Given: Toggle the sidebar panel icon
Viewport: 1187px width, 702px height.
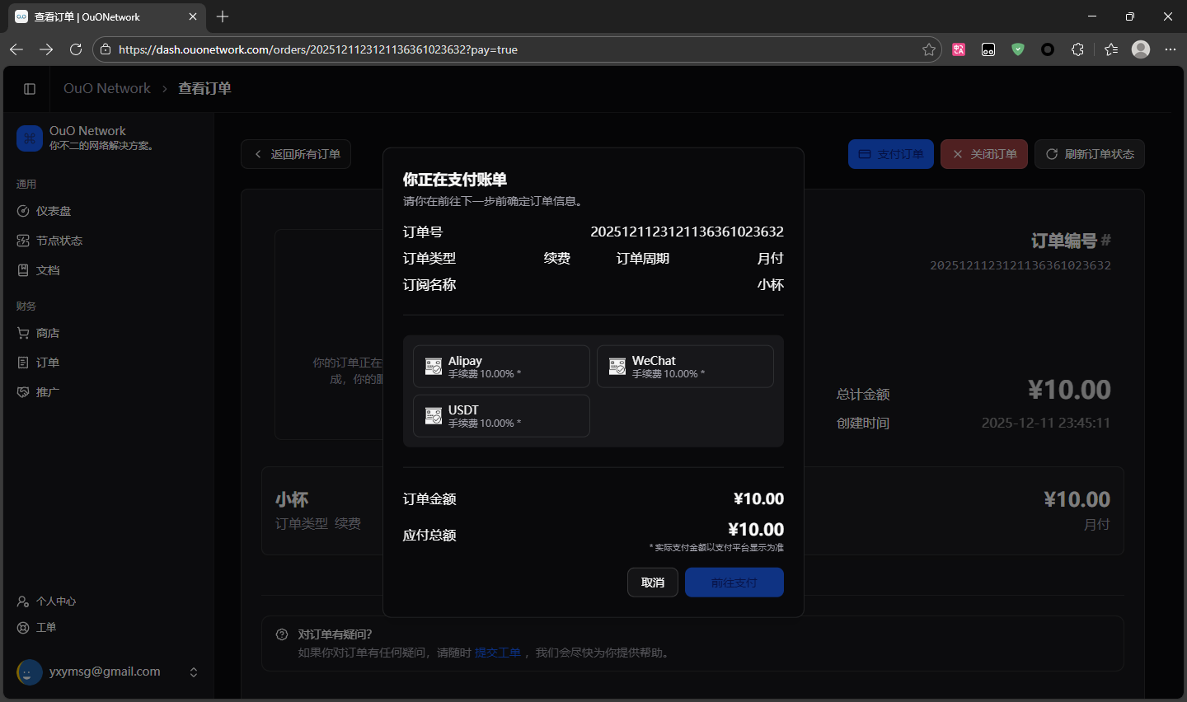Looking at the screenshot, I should click(x=30, y=89).
